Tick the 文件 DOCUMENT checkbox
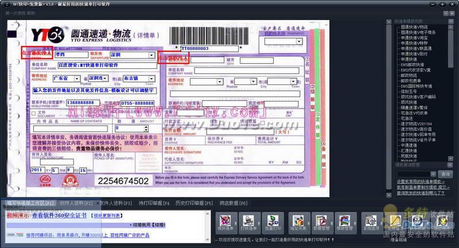Screen dimensions: 459x248 (33, 113)
